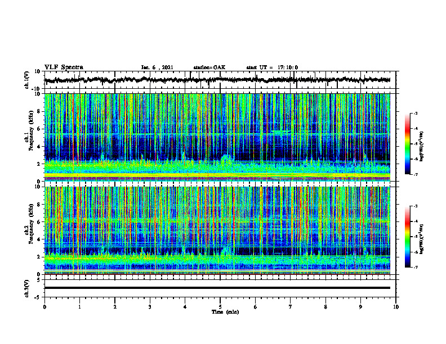
Task: Click the x-axis tick label "2"
Action: click(115, 307)
